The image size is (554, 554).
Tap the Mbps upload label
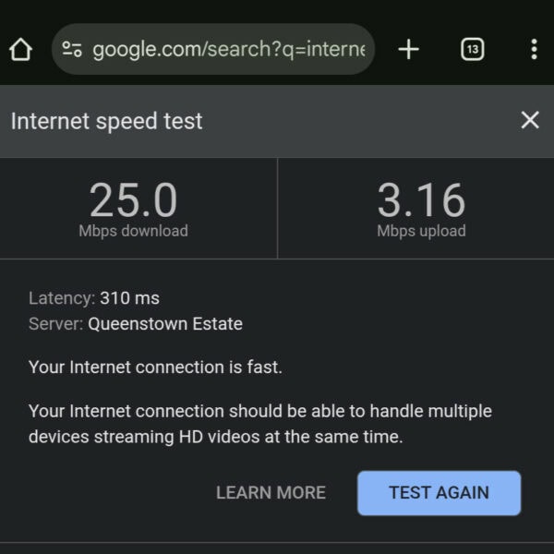tap(421, 231)
